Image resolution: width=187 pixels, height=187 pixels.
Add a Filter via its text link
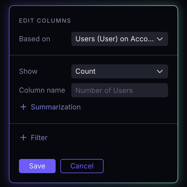coord(39,138)
